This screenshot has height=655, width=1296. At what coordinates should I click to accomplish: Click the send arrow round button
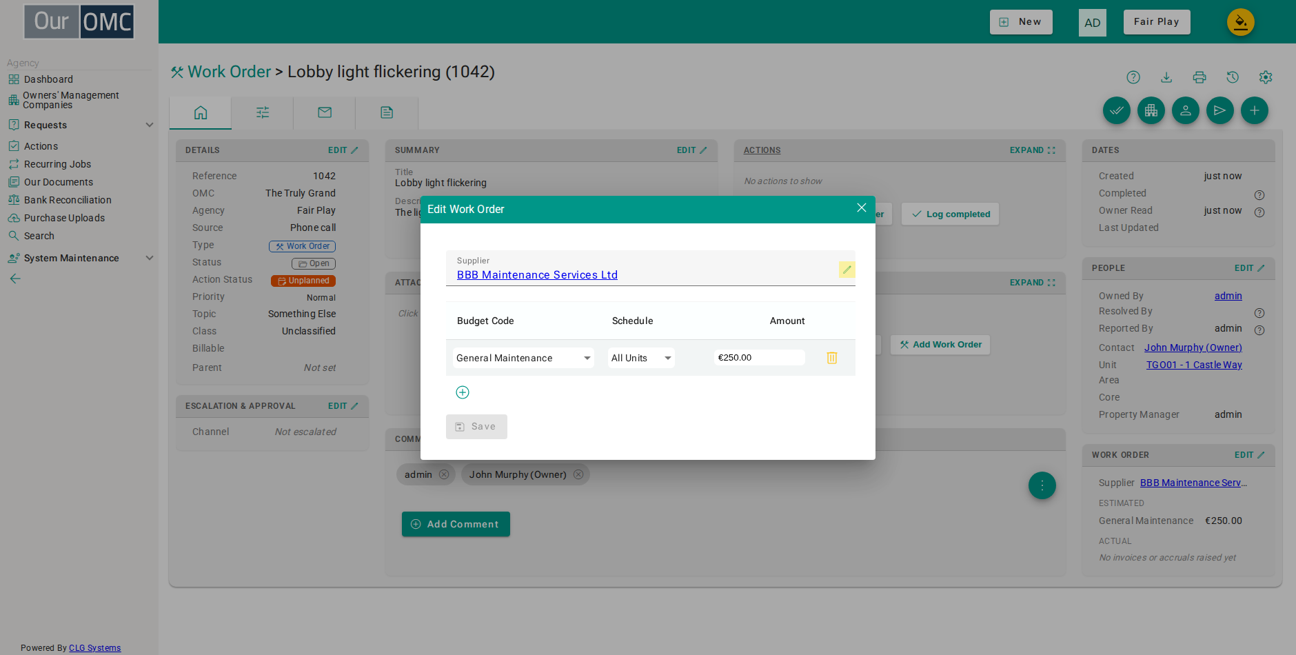point(1220,110)
